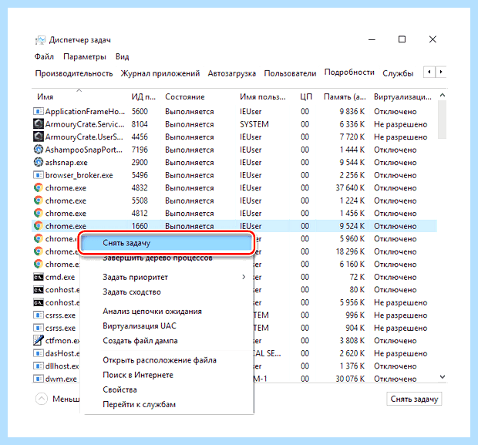
Task: Click the ashsnap.exe process icon
Action: pyautogui.click(x=38, y=162)
